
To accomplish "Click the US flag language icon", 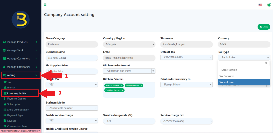I will [260, 5].
